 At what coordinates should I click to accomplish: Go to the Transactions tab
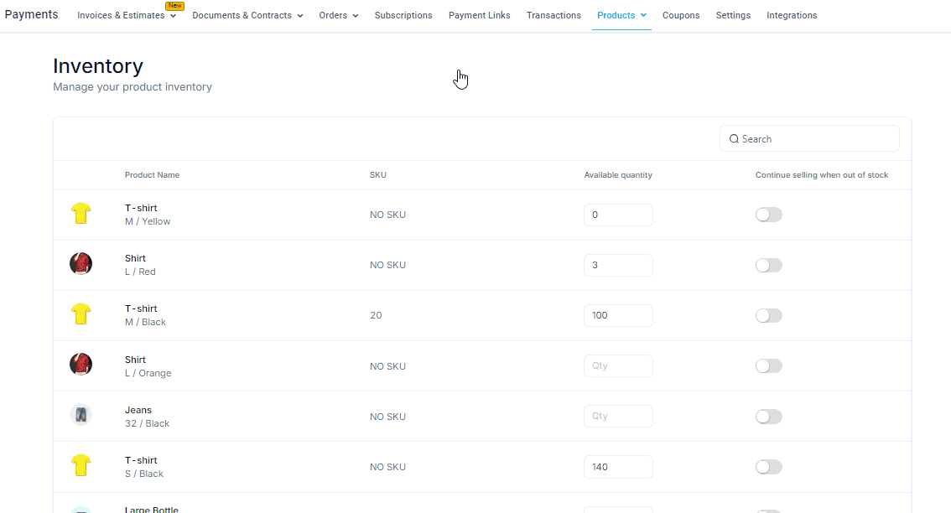[x=553, y=16]
